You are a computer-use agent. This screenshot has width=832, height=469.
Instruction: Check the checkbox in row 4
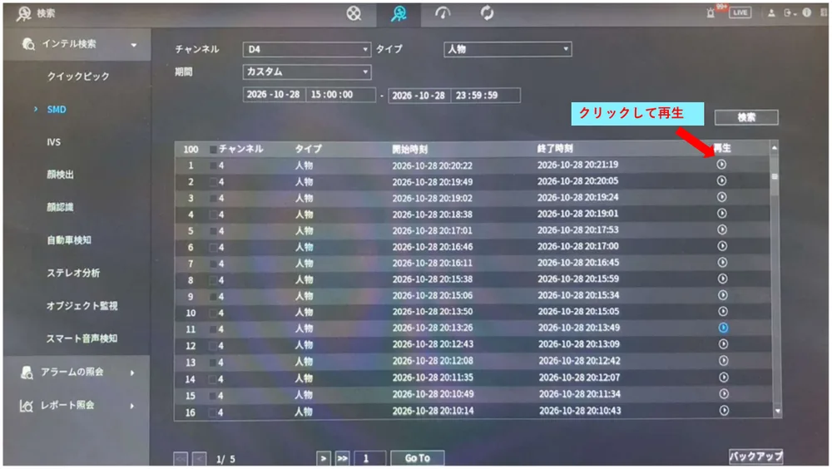[x=213, y=215]
